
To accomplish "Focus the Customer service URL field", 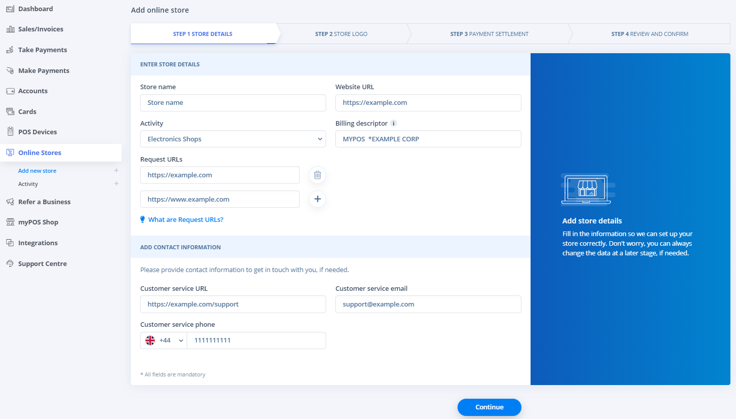I will pos(233,304).
